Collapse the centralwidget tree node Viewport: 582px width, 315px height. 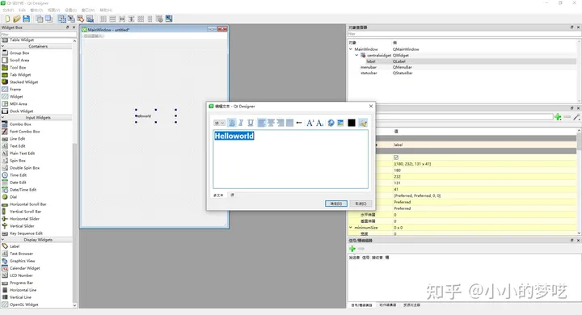click(356, 55)
